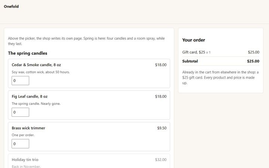This screenshot has width=269, height=168.
Task: Select the Cedar & Smoke candle title
Action: tap(36, 65)
